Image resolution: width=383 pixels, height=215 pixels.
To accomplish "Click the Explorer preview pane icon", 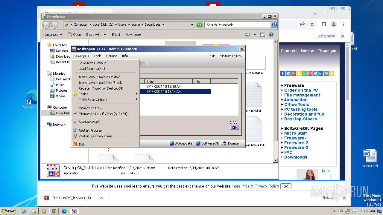I will pyautogui.click(x=262, y=35).
